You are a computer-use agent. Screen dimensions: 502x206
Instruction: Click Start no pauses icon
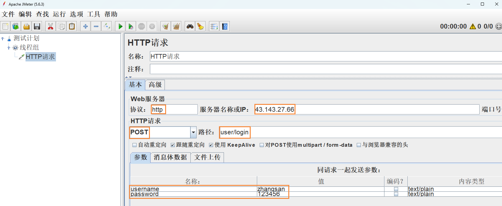pos(131,26)
